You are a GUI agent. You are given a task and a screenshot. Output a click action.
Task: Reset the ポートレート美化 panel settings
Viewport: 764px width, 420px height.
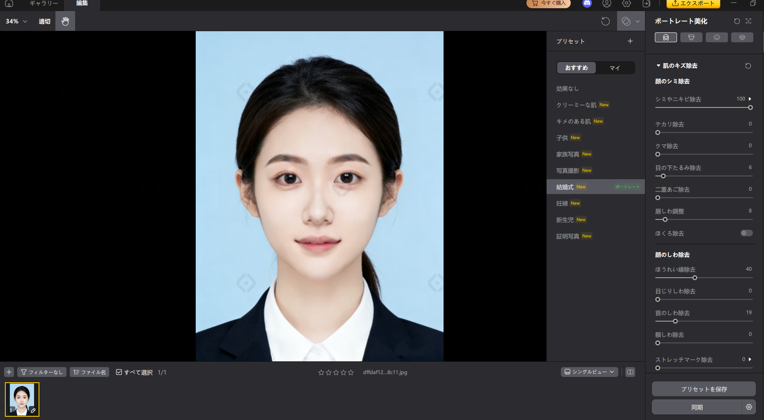click(737, 21)
